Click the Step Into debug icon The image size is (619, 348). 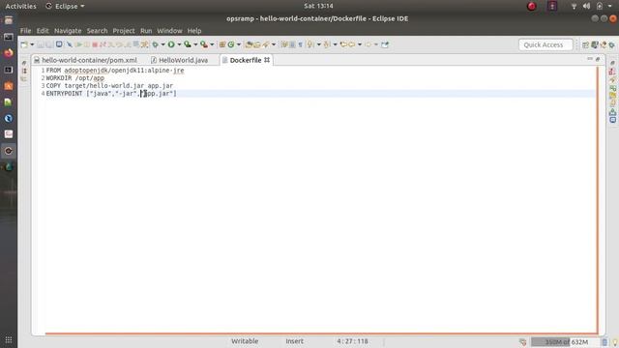[111, 44]
